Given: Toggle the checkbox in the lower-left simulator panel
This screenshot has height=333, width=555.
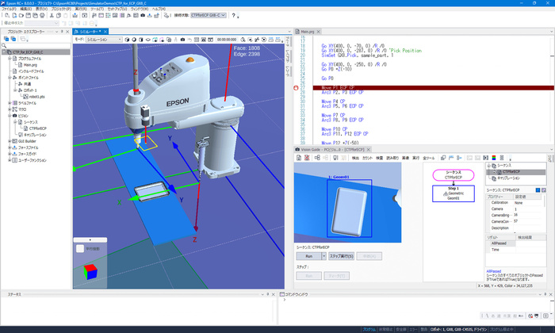Looking at the screenshot, I should point(81,248).
